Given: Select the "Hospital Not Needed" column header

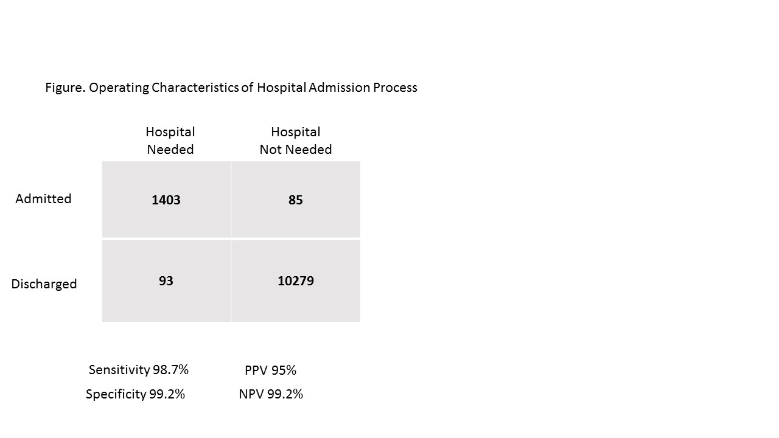Looking at the screenshot, I should click(x=296, y=141).
